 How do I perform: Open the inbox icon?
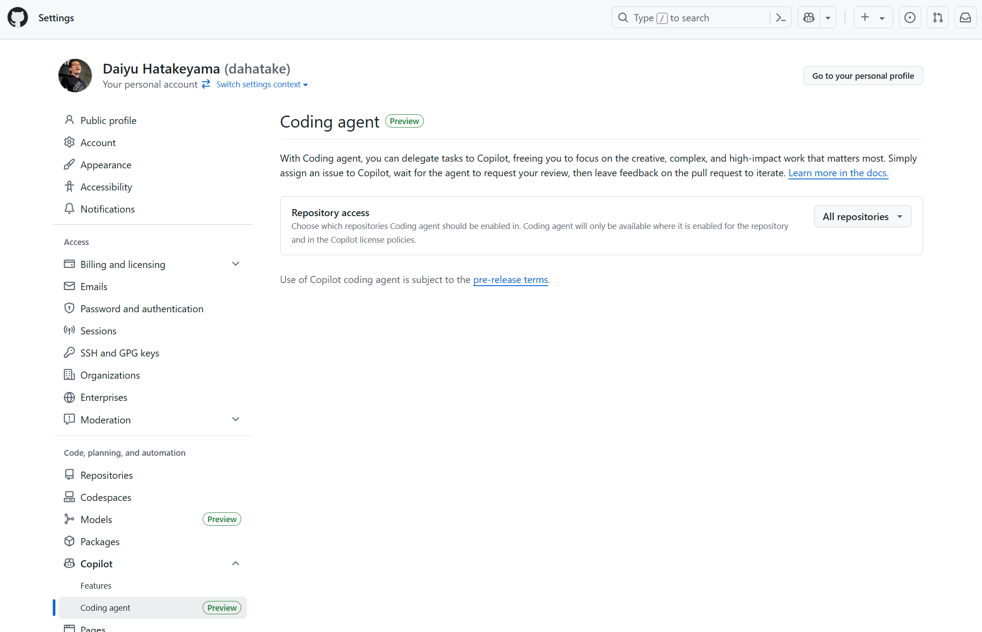pos(965,17)
